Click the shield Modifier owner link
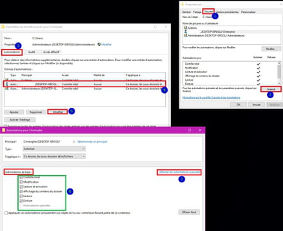The image size is (283, 231). [105, 44]
